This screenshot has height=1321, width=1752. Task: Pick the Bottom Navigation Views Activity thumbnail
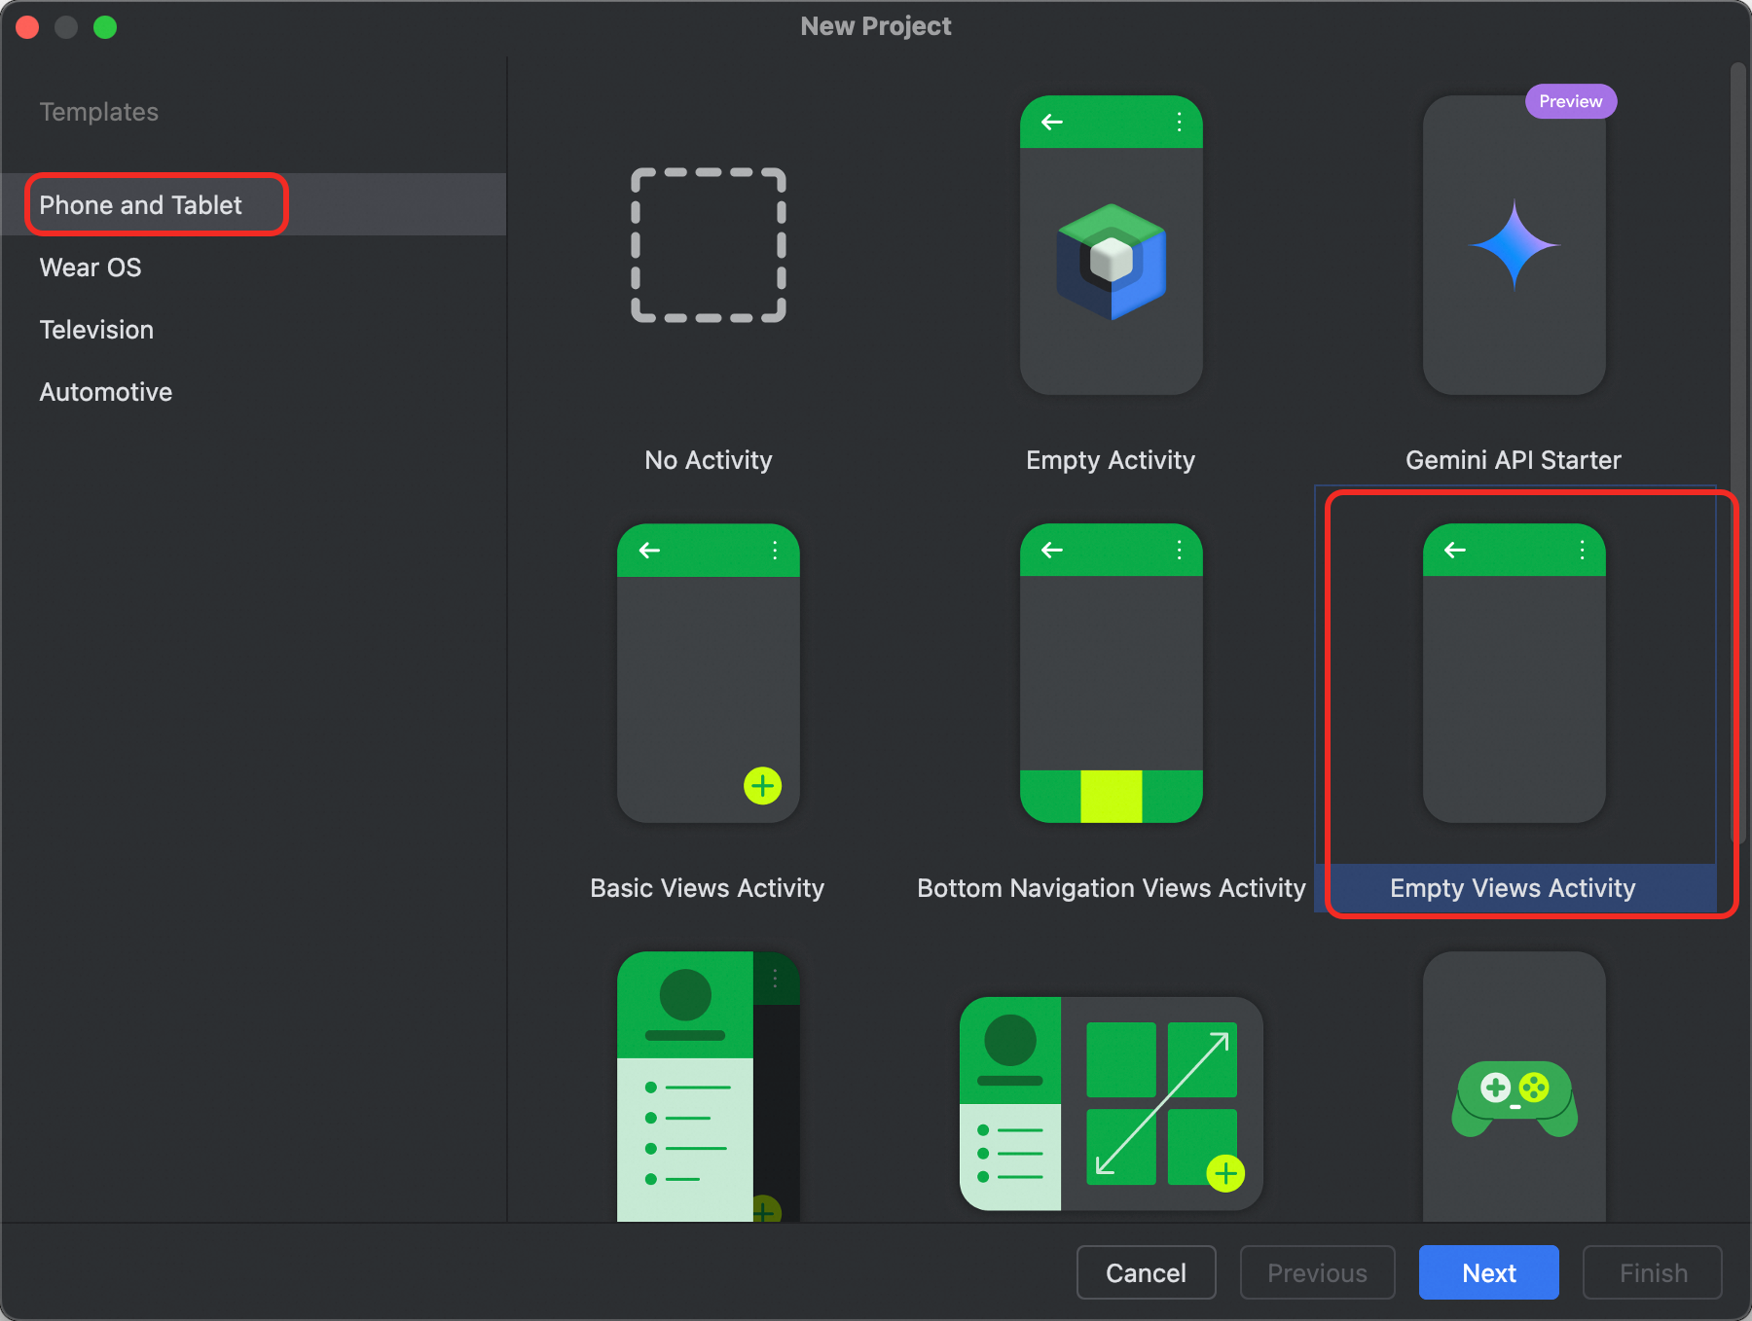[1112, 673]
